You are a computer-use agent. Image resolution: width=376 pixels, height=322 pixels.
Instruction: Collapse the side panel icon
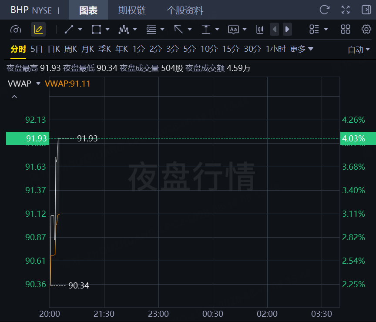click(366, 10)
